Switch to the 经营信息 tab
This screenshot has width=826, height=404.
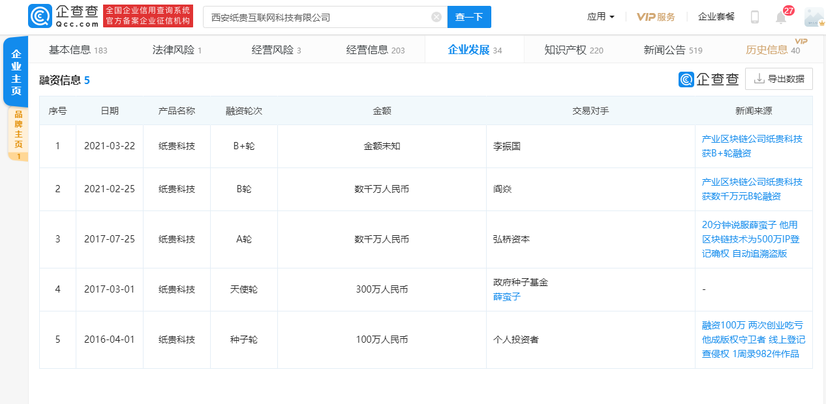point(376,50)
